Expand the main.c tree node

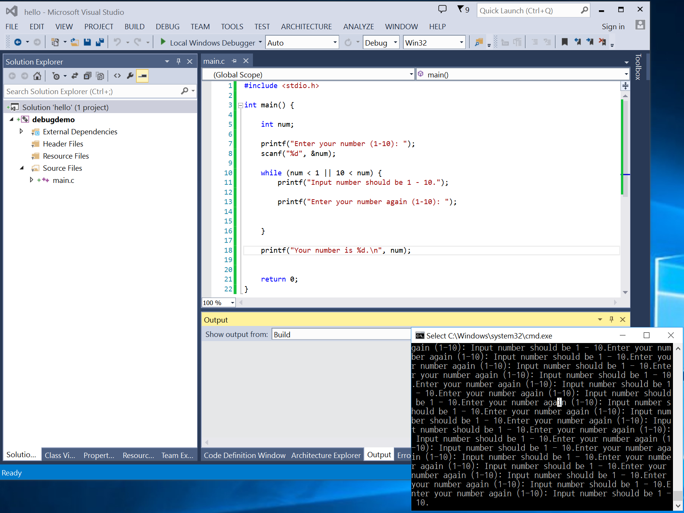(32, 180)
